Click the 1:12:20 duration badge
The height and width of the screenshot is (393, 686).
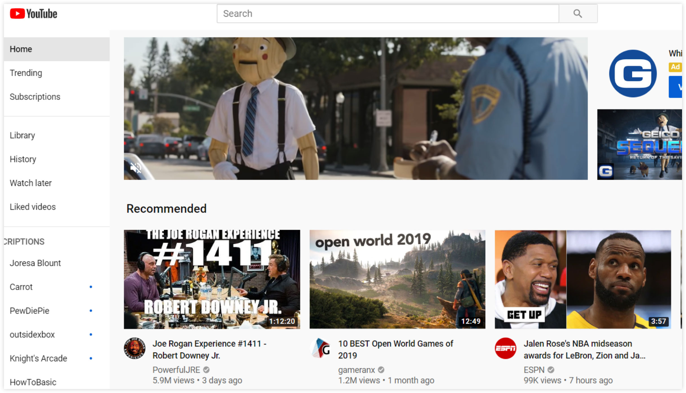tap(282, 321)
